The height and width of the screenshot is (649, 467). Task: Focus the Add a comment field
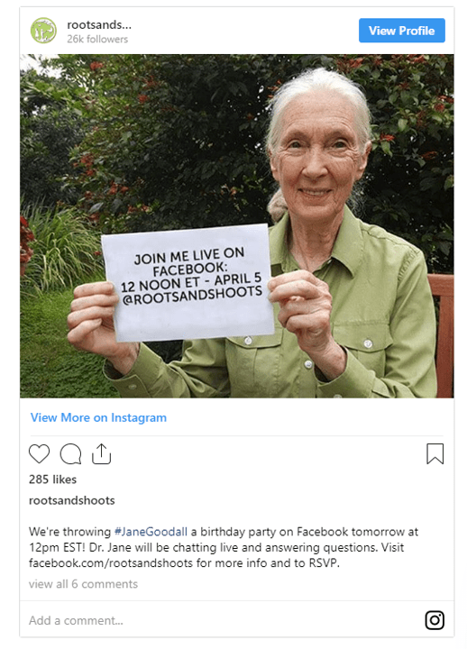coord(224,620)
